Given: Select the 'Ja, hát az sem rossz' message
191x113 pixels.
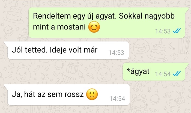Looking at the screenshot, I should tap(67, 95).
